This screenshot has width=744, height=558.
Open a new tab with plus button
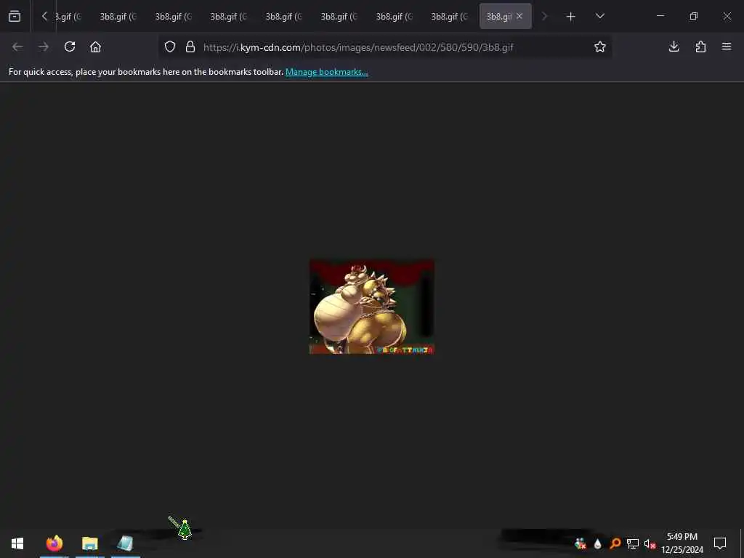(x=571, y=17)
